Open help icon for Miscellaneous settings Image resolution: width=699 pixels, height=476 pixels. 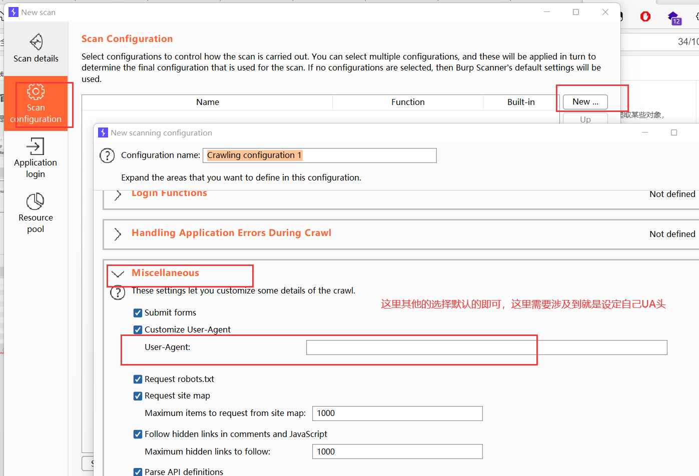coord(118,292)
